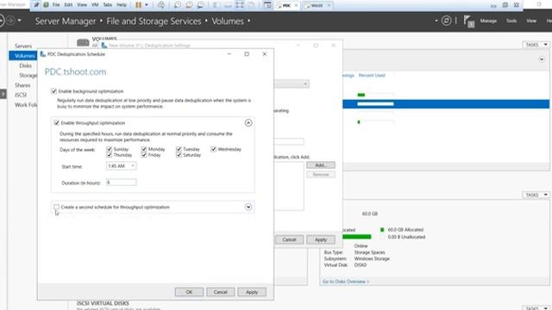Image resolution: width=552 pixels, height=310 pixels.
Task: Open the Disk TASKS dropdown
Action: 536,195
